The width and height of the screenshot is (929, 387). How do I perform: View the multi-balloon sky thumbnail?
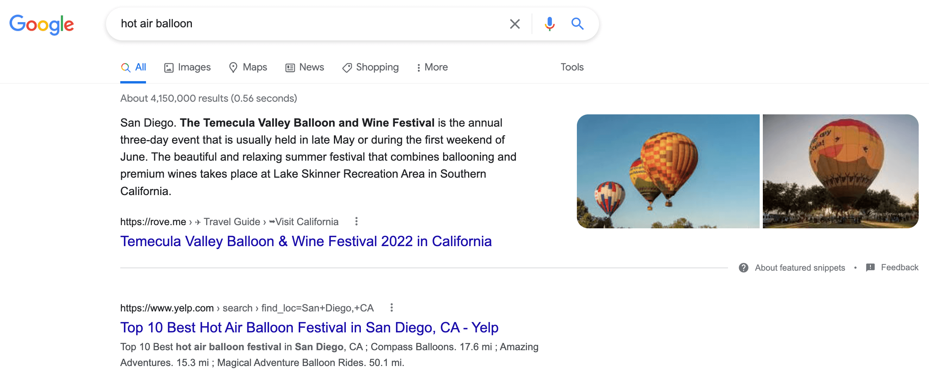[x=668, y=171]
